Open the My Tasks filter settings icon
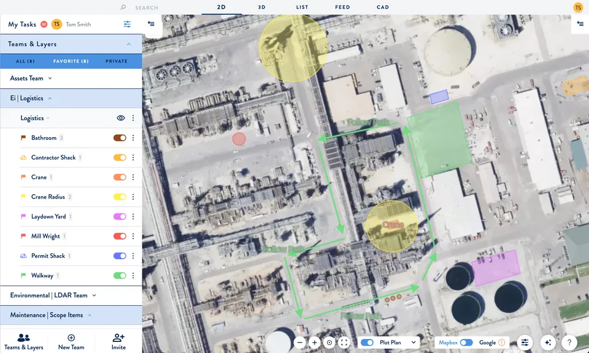589x353 pixels. click(x=128, y=25)
